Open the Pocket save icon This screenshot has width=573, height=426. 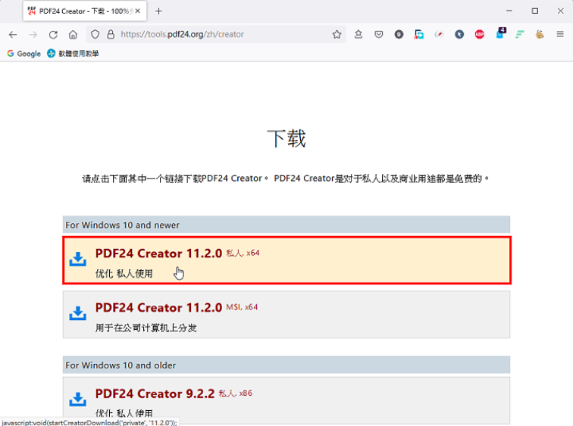[379, 35]
